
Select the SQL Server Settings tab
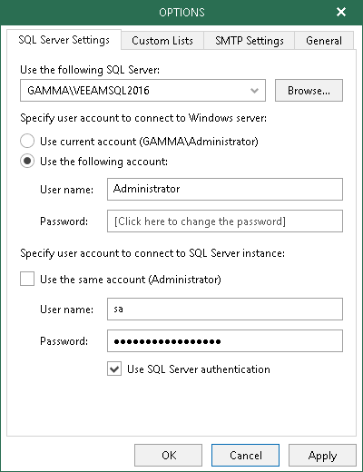click(64, 40)
